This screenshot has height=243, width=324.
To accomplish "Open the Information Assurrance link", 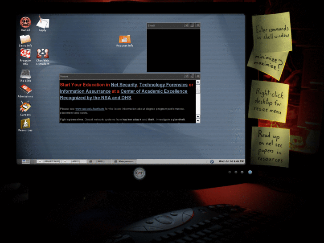I will tap(85, 91).
